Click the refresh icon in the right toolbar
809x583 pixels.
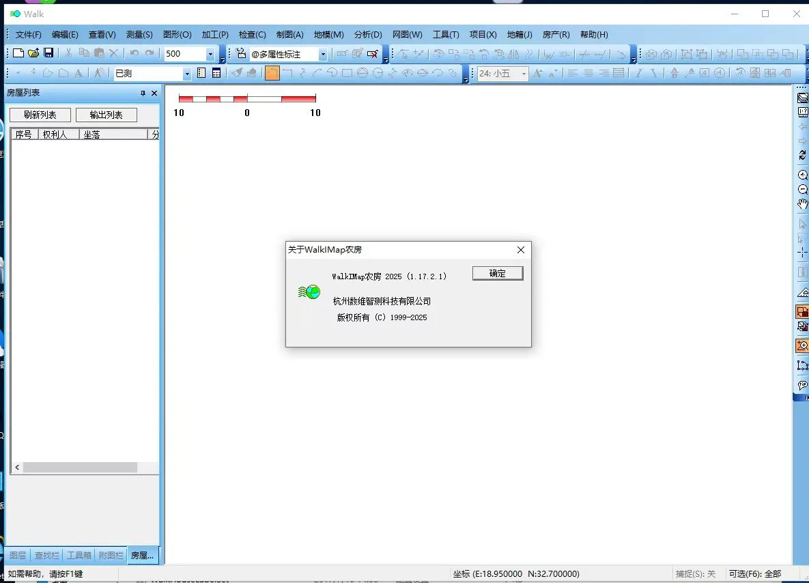click(802, 155)
